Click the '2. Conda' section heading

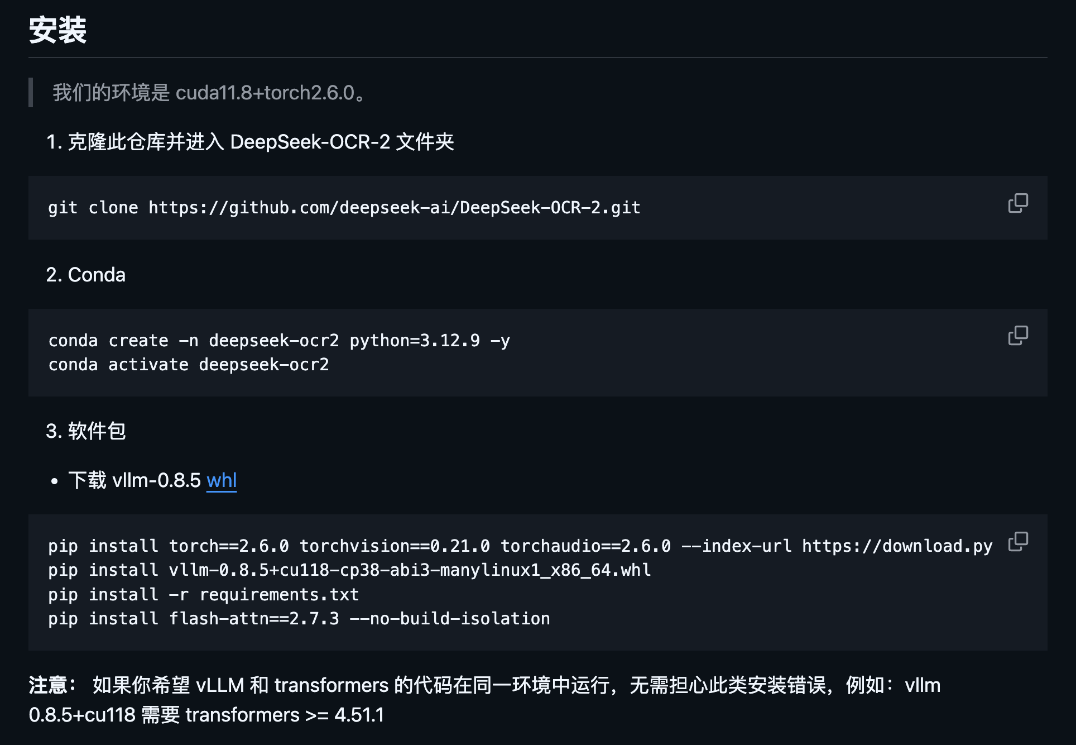(x=86, y=275)
